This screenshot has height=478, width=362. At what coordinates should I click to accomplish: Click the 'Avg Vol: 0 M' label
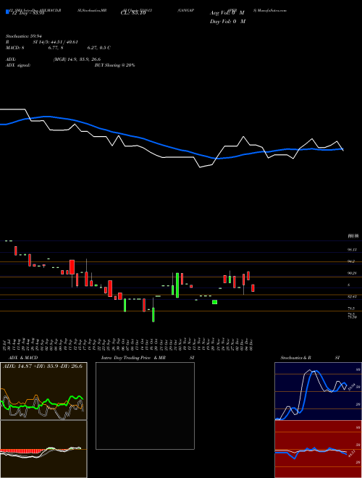pos(227,13)
